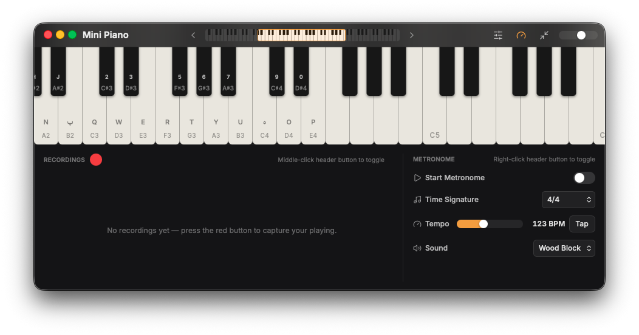The width and height of the screenshot is (639, 335).
Task: Click the play icon beside Start Metronome
Action: pos(417,178)
